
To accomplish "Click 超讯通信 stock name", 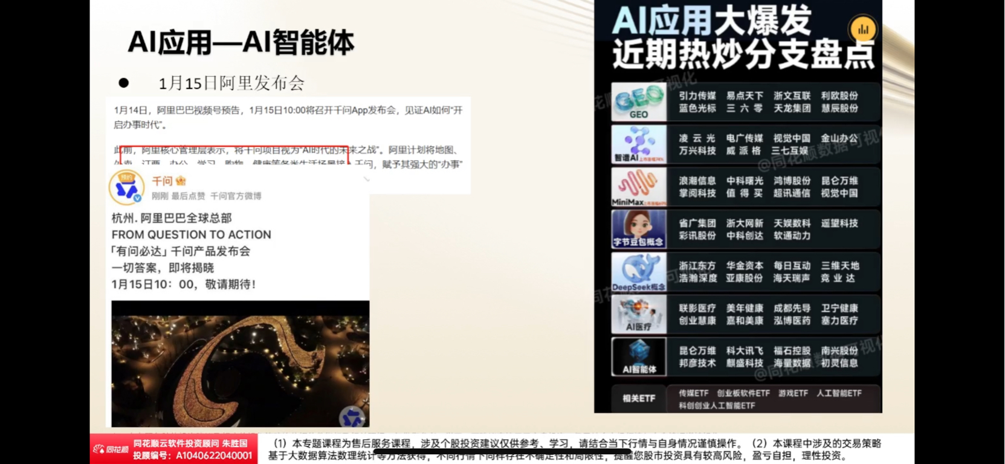I will pos(792,193).
